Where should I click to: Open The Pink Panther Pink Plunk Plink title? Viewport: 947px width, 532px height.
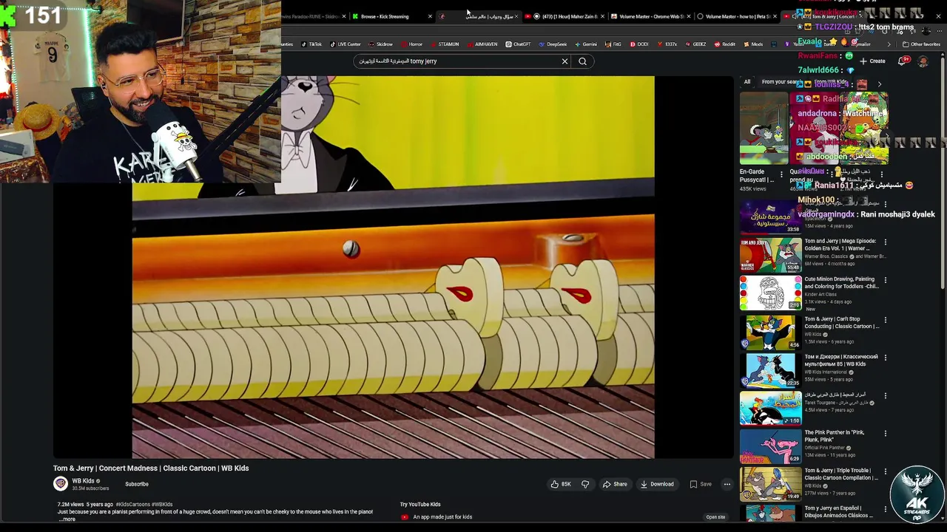(835, 436)
